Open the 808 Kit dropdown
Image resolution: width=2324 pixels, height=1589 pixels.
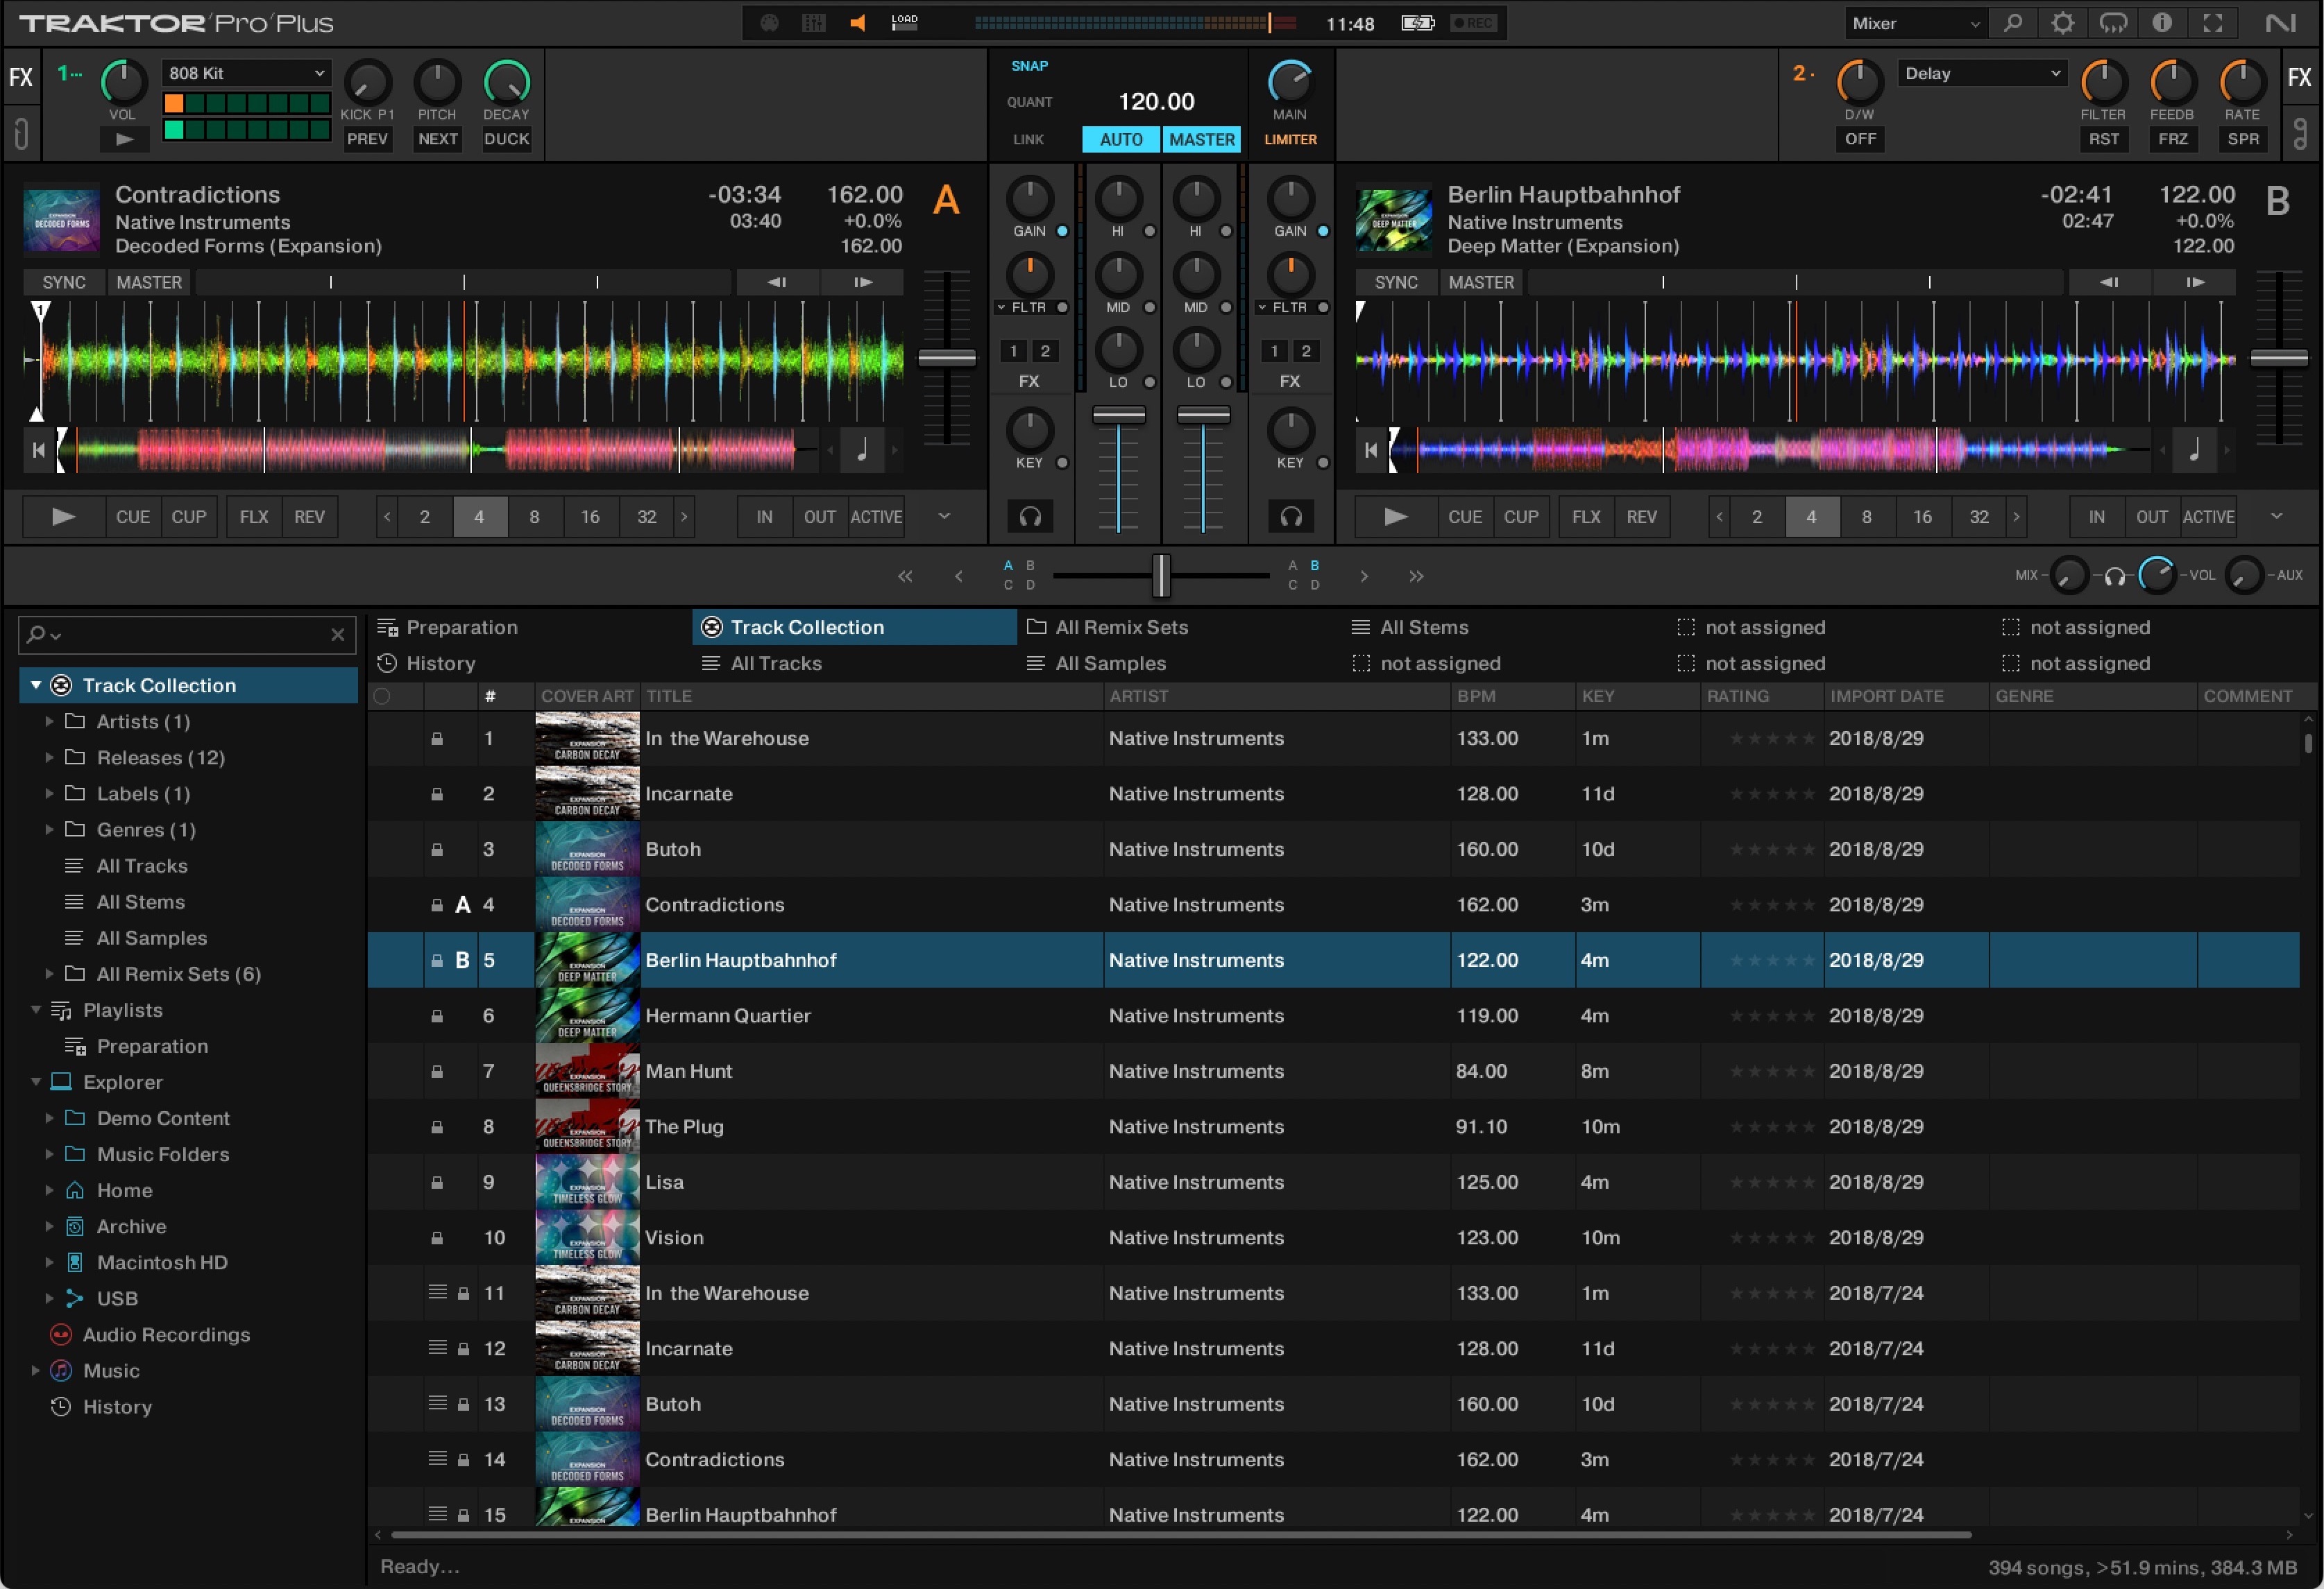(x=246, y=73)
